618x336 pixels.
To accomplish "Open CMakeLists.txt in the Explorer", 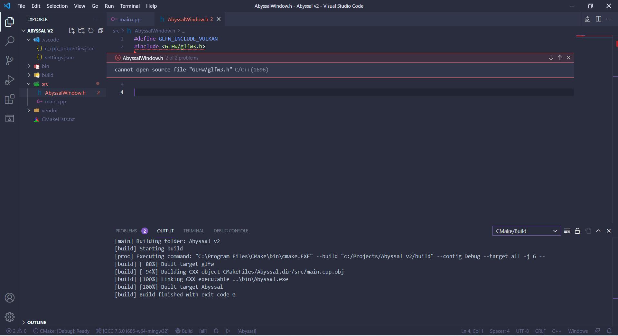I will pyautogui.click(x=58, y=119).
